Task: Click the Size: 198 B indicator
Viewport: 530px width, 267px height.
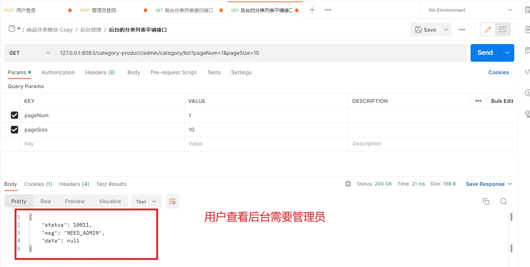Action: click(x=443, y=184)
